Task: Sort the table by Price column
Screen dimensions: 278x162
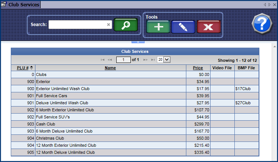Action: [198, 68]
